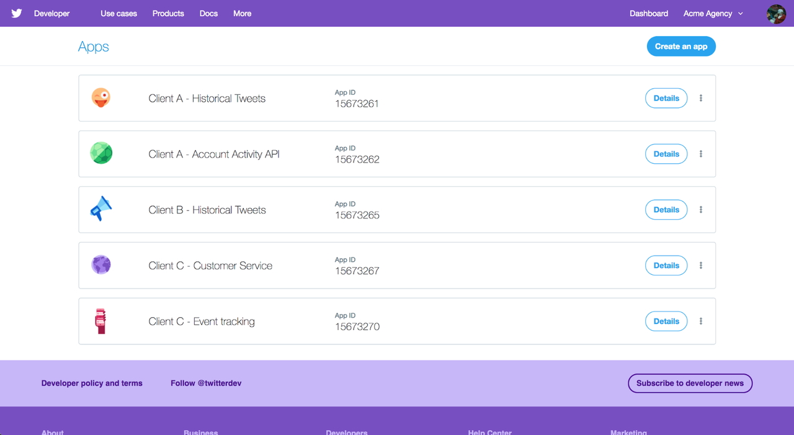794x435 pixels.
Task: View Details for Client C Event tracking
Action: coord(666,321)
